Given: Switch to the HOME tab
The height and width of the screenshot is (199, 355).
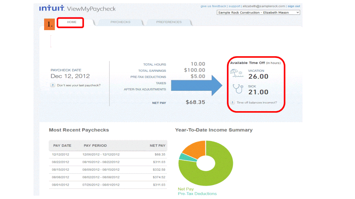Looking at the screenshot, I should pos(71,22).
